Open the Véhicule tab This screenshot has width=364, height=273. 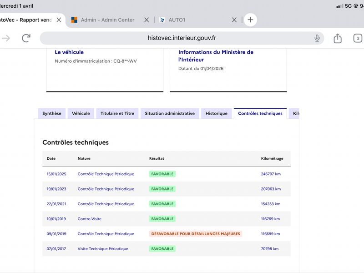point(81,113)
